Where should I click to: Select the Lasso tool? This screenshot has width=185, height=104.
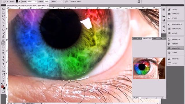[3, 16]
